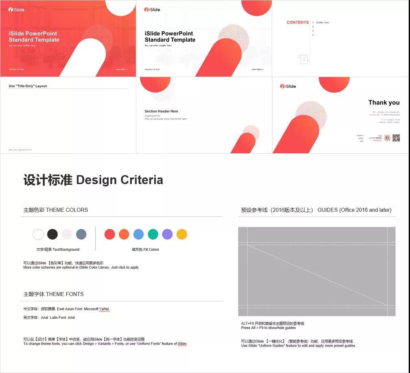Open the CONTENTS slide thumbnail

(x=340, y=38)
